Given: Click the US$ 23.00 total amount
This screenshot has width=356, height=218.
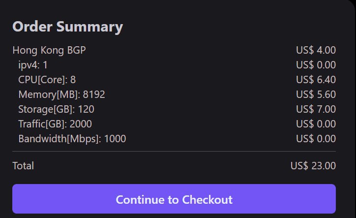Looking at the screenshot, I should click(313, 166).
